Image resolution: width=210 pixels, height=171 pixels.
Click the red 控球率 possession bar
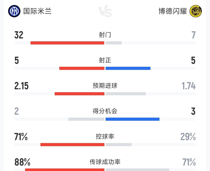(72, 145)
